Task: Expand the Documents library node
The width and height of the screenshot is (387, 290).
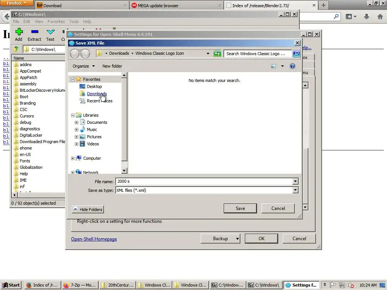Action: (76, 123)
